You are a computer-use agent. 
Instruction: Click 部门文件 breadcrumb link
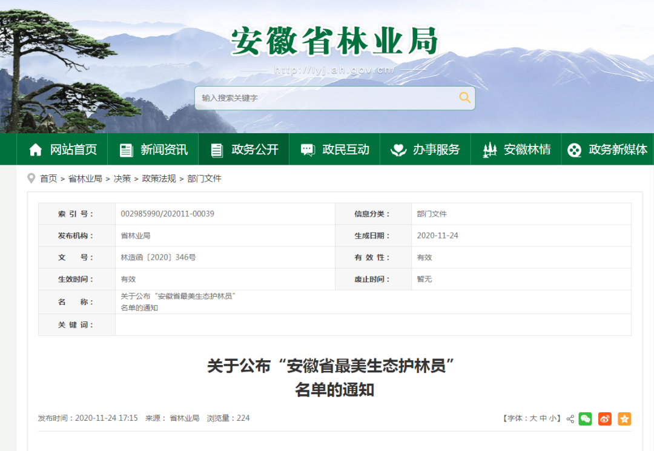tap(205, 179)
